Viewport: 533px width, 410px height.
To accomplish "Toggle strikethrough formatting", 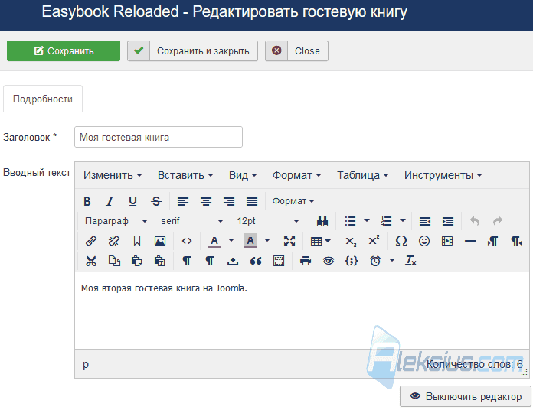I will coord(156,201).
